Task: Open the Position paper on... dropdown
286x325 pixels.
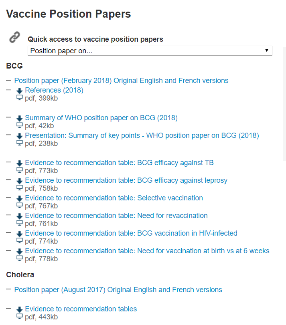Action: pos(150,50)
